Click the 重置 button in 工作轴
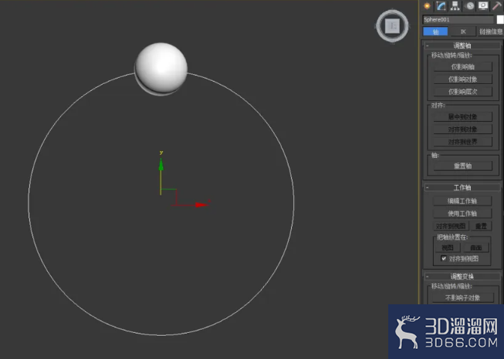Image resolution: width=504 pixels, height=359 pixels. (x=481, y=226)
